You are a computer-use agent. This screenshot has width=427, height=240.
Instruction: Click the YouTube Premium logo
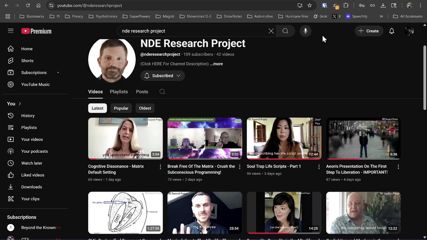36,31
